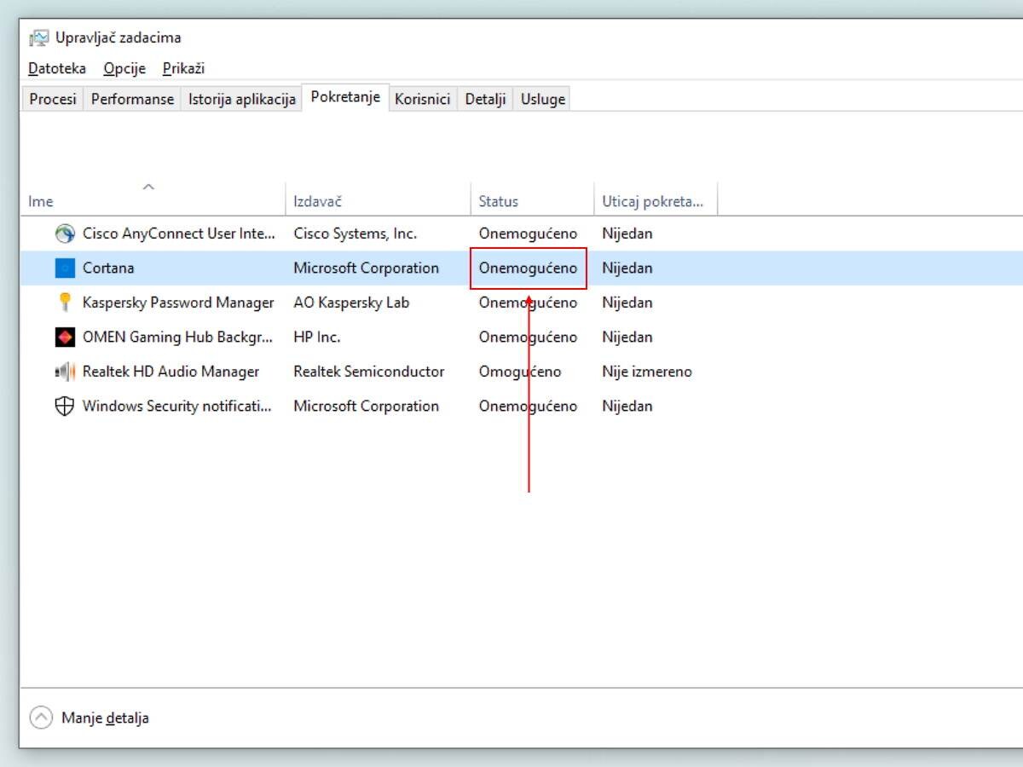Click the Realtek HD Audio speaker icon

[x=64, y=371]
